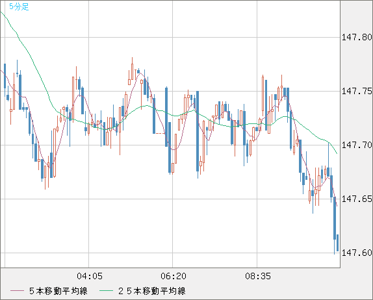The height and width of the screenshot is (300, 373).
Task: Click the green line swatch in legend
Action: tap(106, 291)
